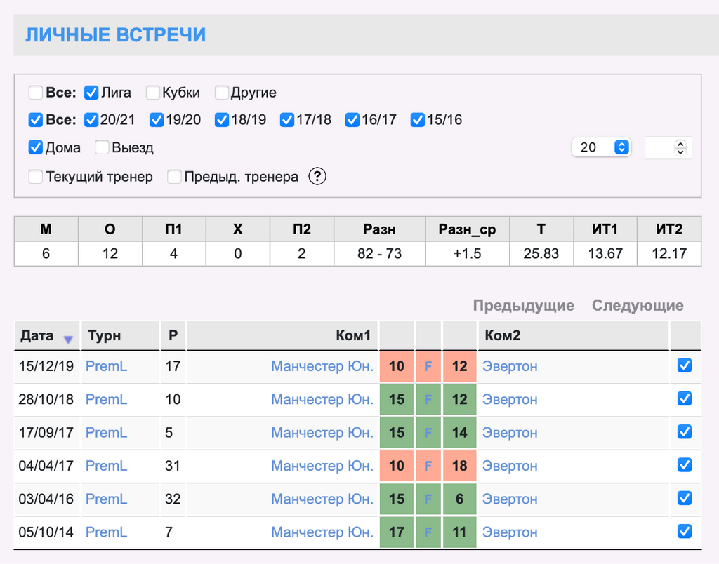Click the Р column header
This screenshot has height=564, width=719.
pyautogui.click(x=173, y=336)
